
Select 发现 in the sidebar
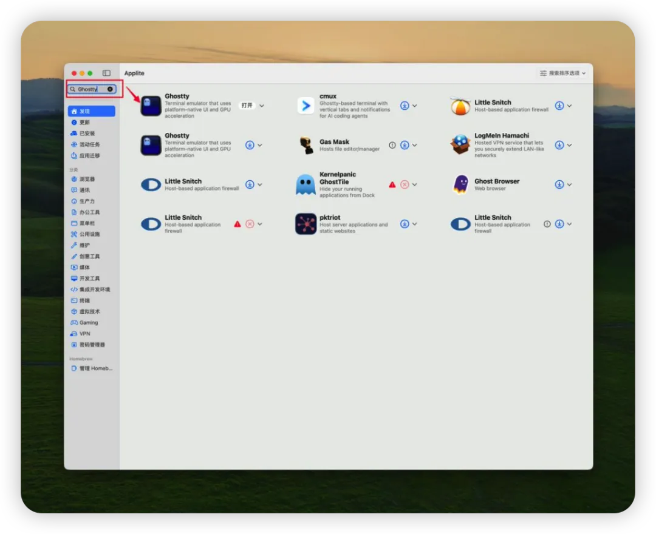[92, 111]
